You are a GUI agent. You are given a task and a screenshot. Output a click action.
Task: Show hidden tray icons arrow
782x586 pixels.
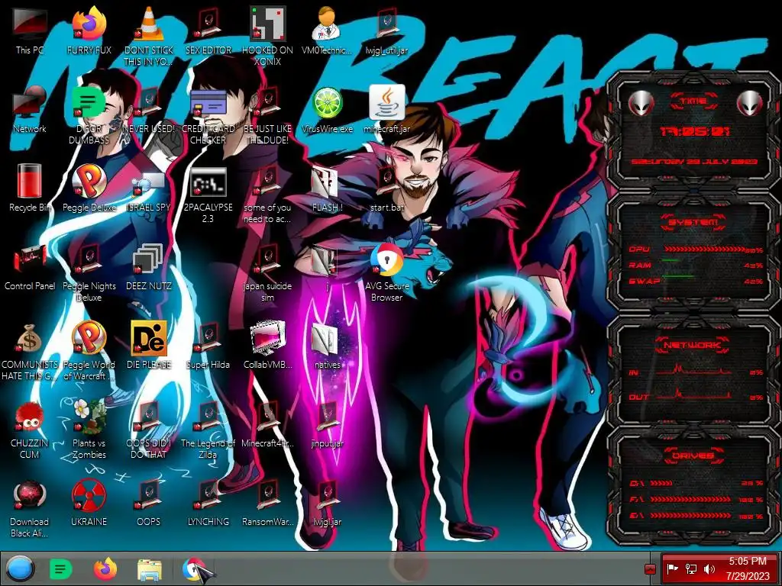[649, 569]
